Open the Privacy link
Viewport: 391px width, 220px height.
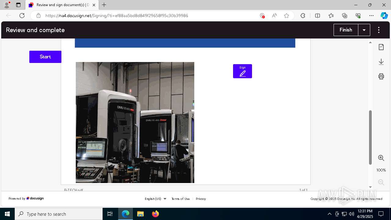pyautogui.click(x=201, y=199)
